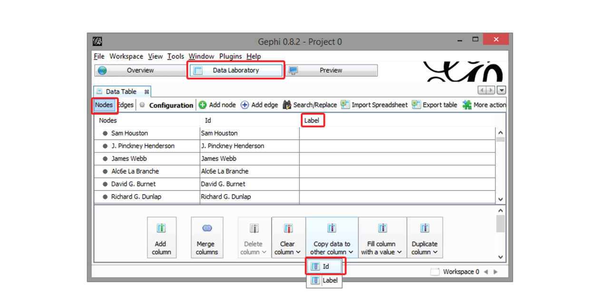Image resolution: width=615 pixels, height=299 pixels.
Task: Click the data table scroll up arrow
Action: coord(500,133)
